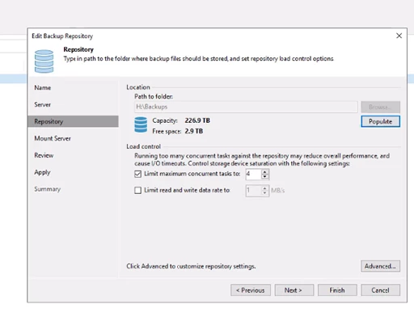
Task: Open the Summary wizard step
Action: click(48, 189)
